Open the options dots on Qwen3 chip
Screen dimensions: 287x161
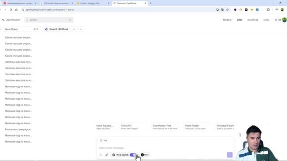click(70, 29)
